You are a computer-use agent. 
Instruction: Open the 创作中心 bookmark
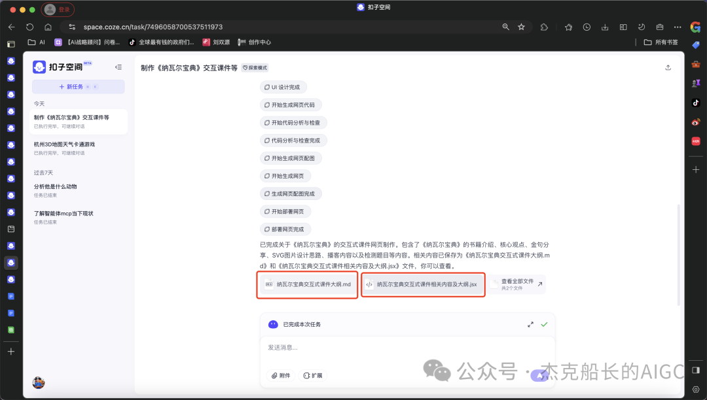coord(255,42)
